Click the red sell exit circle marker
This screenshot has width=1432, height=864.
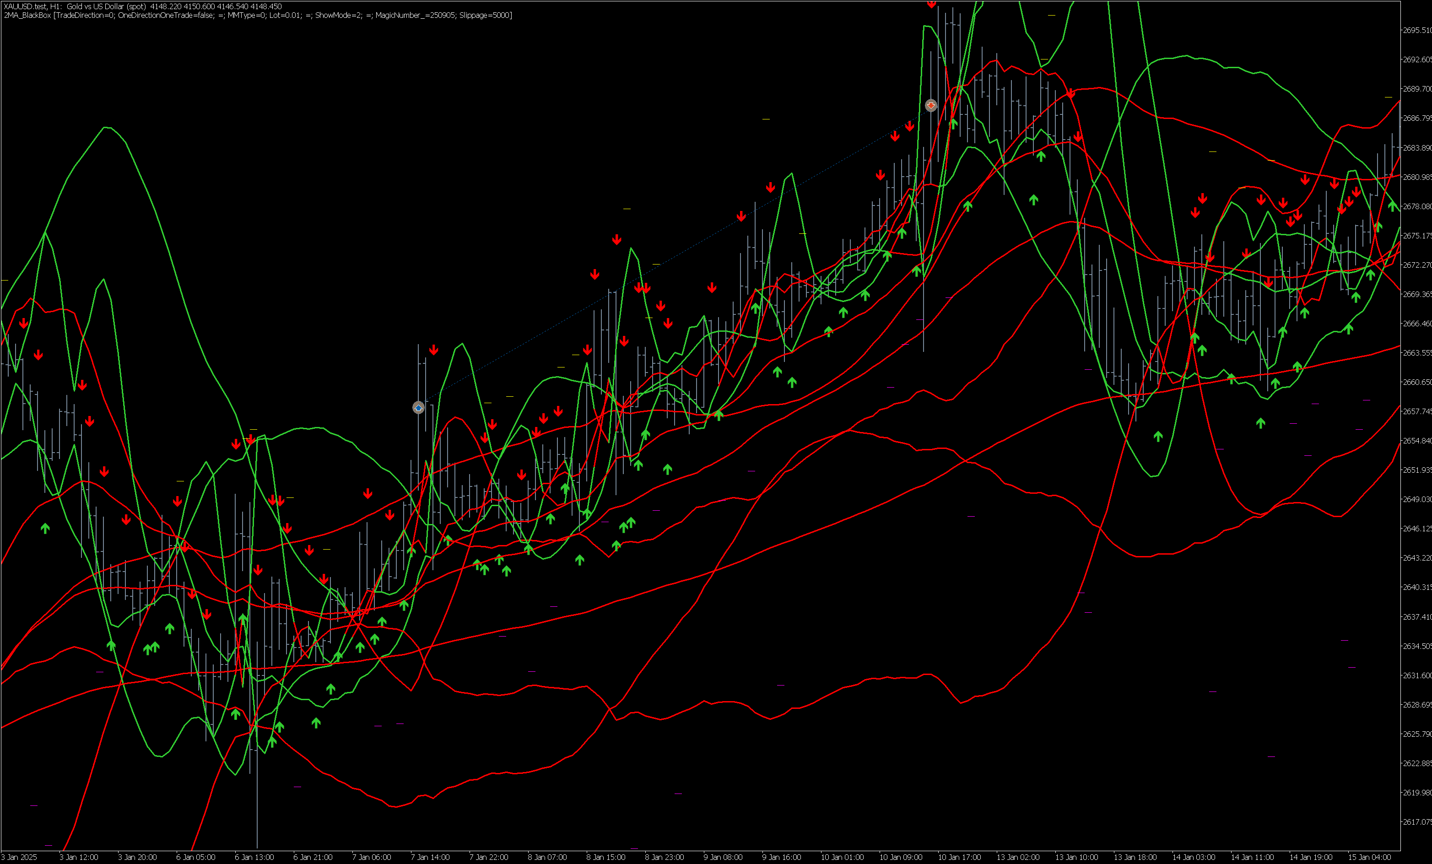[x=931, y=105]
